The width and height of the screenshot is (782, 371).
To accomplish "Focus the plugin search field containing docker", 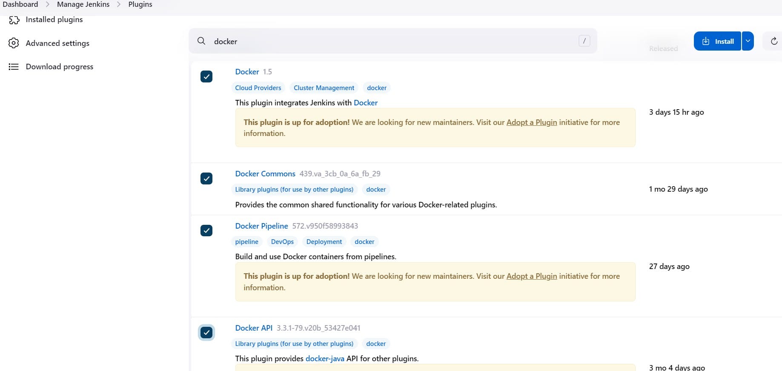I will 393,41.
